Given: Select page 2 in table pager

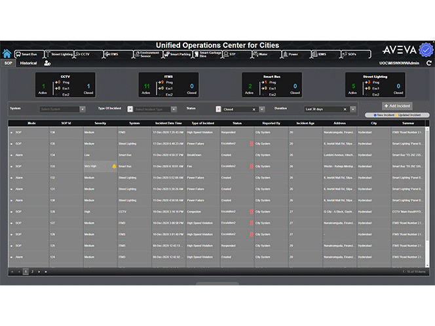Looking at the screenshot, I should point(32,271).
